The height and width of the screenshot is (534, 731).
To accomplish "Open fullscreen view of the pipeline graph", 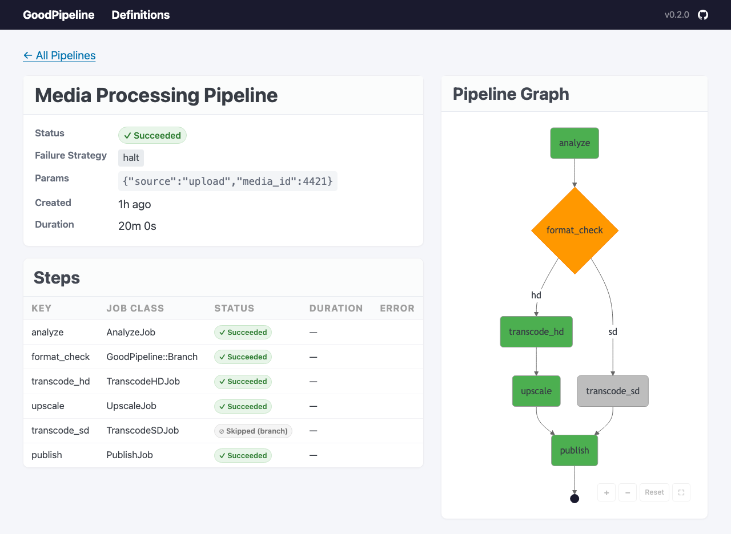I will pyautogui.click(x=681, y=492).
